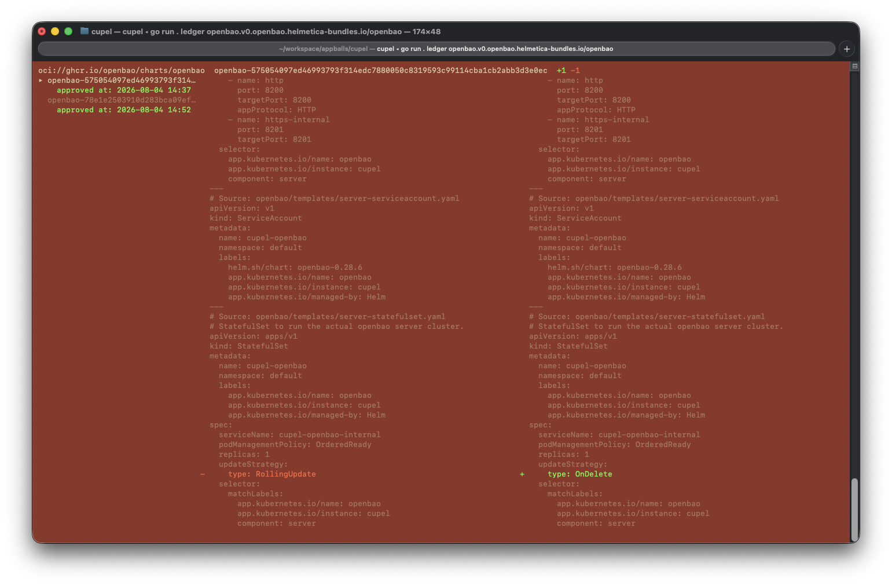This screenshot has width=892, height=586.
Task: Click the added line 'type: OnDelete'
Action: click(x=580, y=474)
